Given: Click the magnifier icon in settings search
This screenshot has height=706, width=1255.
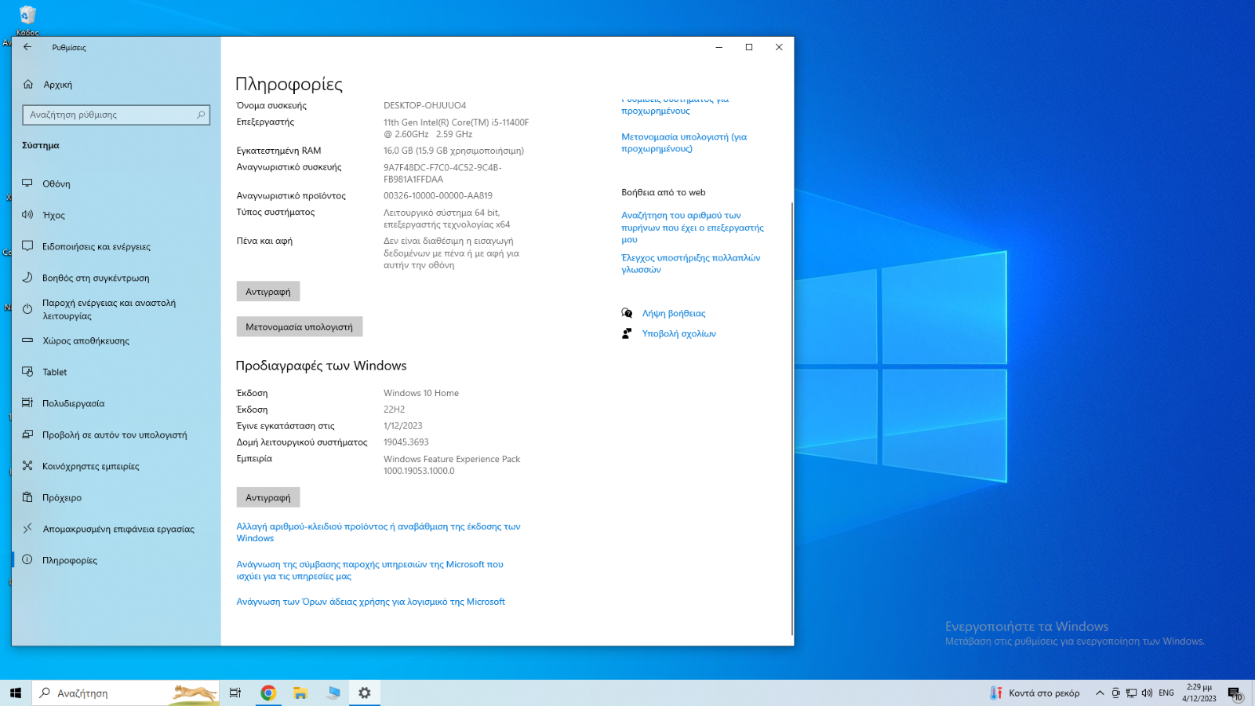Looking at the screenshot, I should pyautogui.click(x=201, y=115).
